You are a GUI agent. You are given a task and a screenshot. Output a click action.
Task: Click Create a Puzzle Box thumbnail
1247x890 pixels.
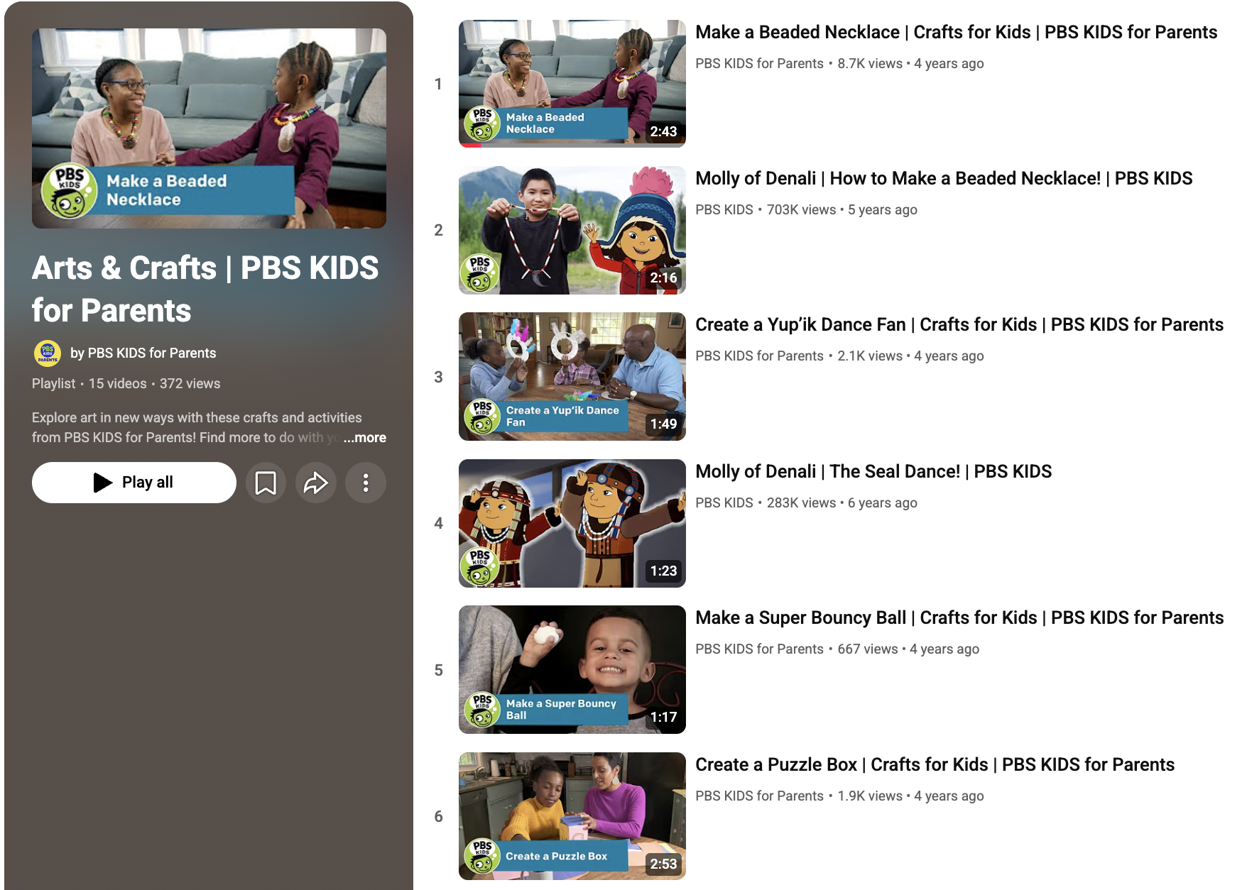pos(572,816)
